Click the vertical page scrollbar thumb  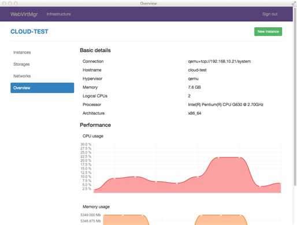(295, 96)
